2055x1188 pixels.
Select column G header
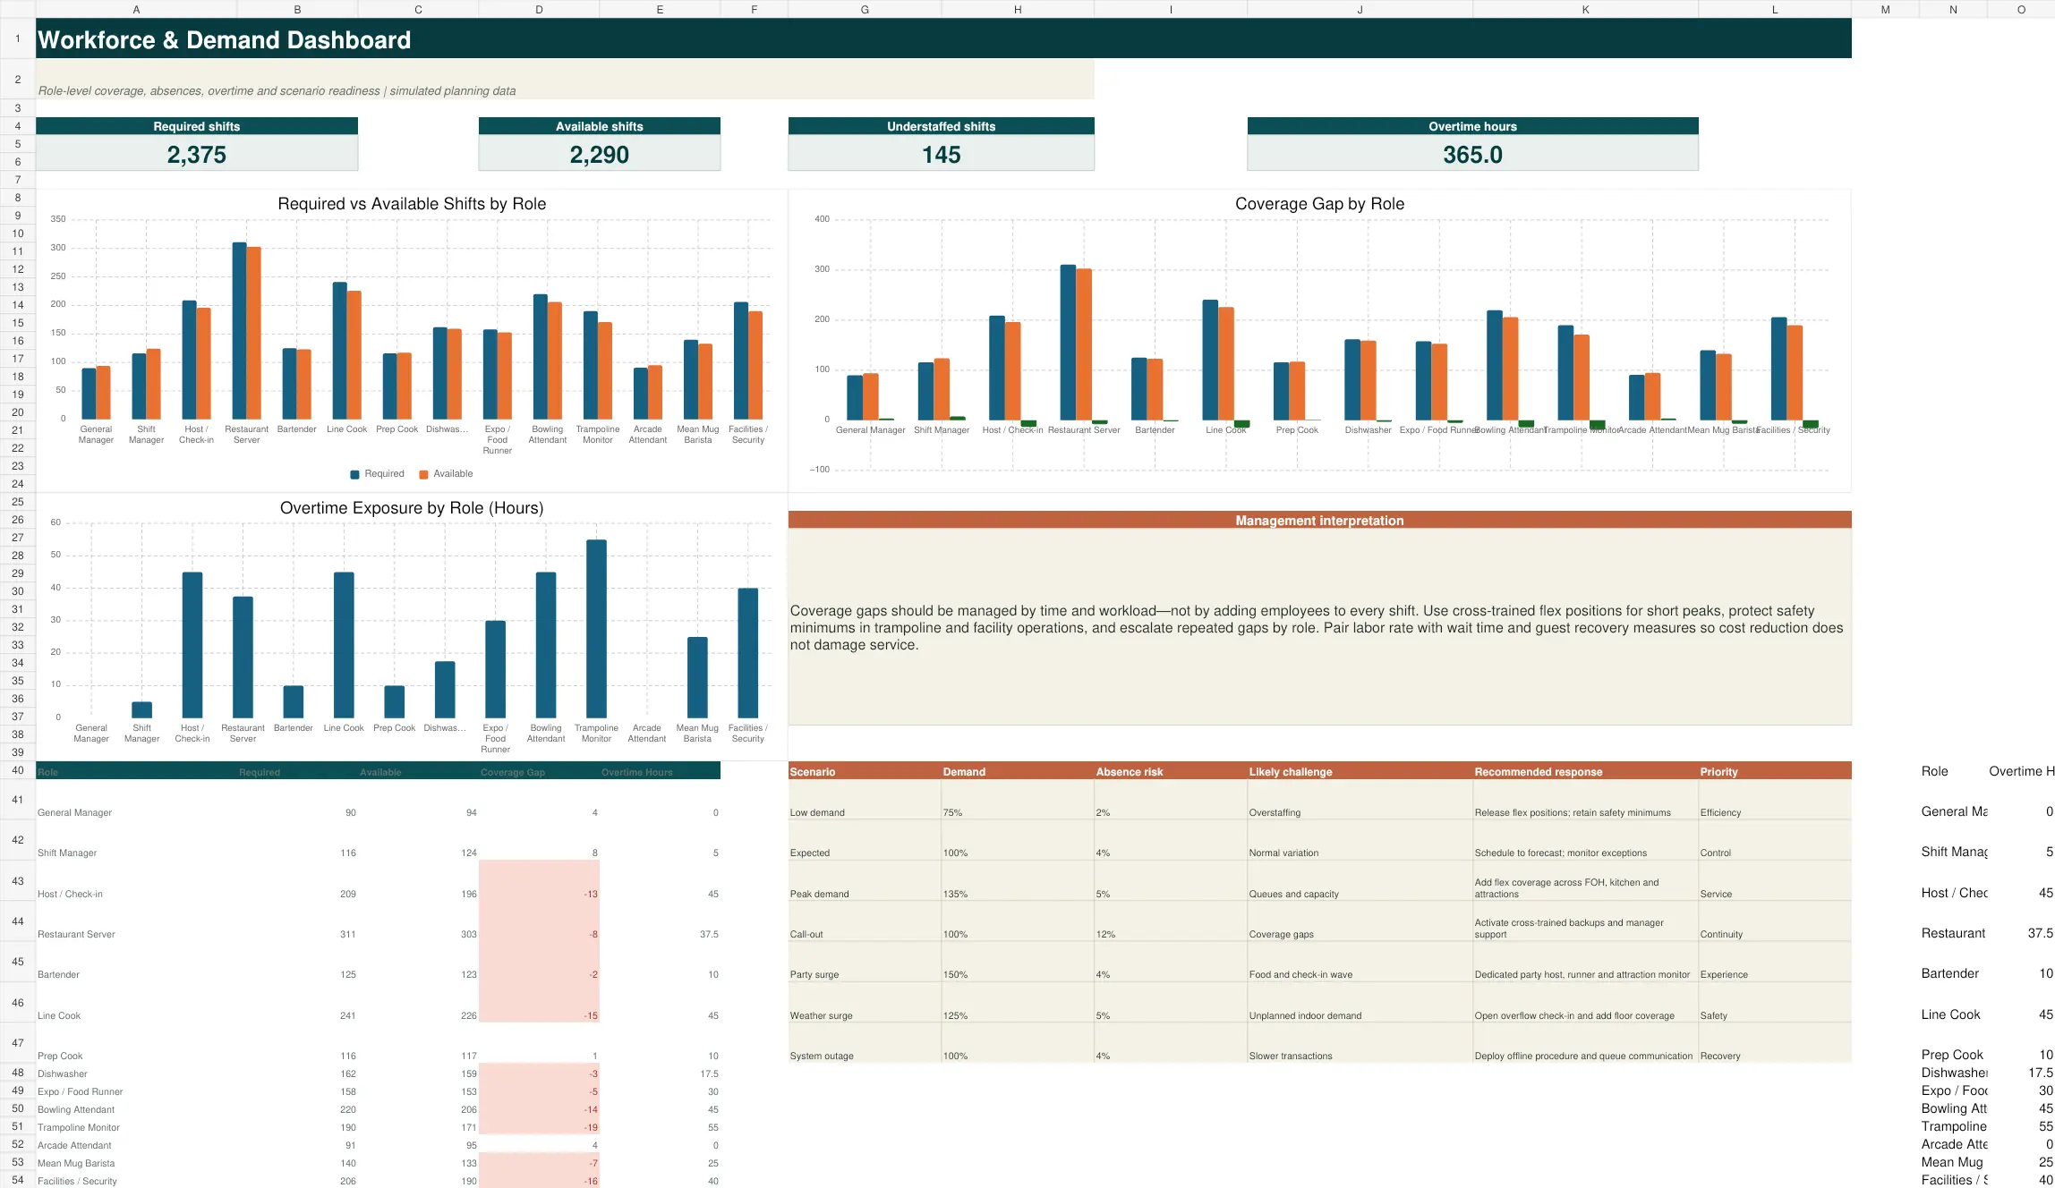pyautogui.click(x=865, y=9)
